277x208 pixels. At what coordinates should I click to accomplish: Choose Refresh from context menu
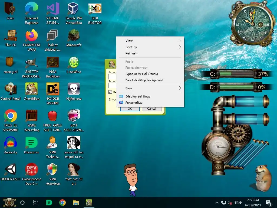pyautogui.click(x=150, y=53)
